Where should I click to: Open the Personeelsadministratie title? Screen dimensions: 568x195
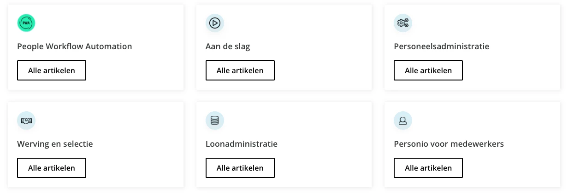pos(442,46)
